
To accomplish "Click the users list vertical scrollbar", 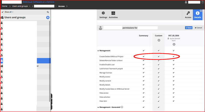I will click(x=49, y=61).
